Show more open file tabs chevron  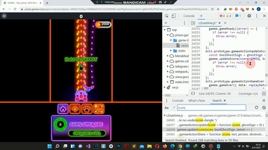point(225,23)
